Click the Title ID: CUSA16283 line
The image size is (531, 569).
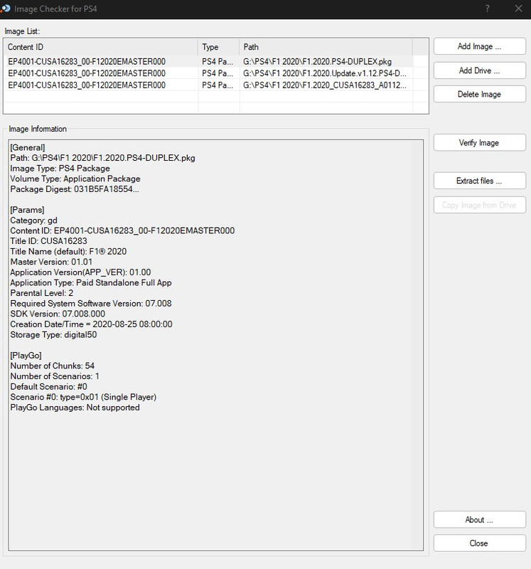48,241
